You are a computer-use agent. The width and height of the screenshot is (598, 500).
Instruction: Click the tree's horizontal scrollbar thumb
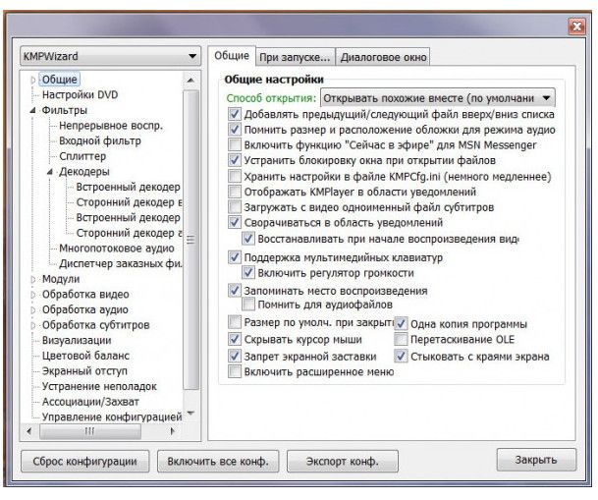click(x=90, y=431)
